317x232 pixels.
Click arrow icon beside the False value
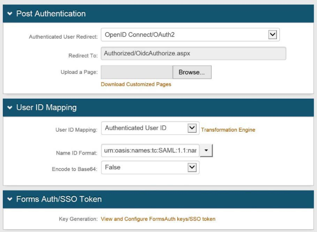[x=192, y=168]
